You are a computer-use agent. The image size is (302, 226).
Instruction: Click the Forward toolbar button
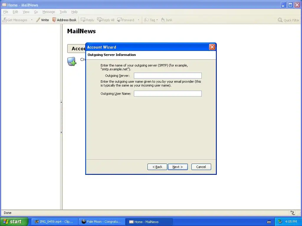tap(126, 20)
